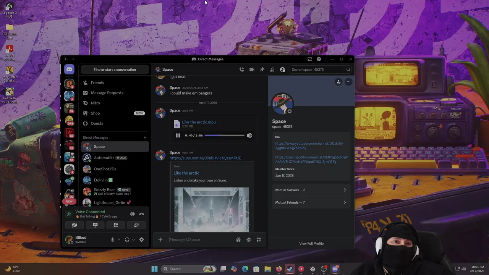Add friends to this DM
The image size is (489, 275).
coord(272,70)
